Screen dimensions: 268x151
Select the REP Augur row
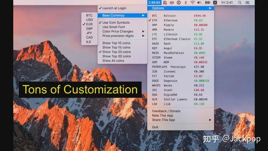point(181,48)
